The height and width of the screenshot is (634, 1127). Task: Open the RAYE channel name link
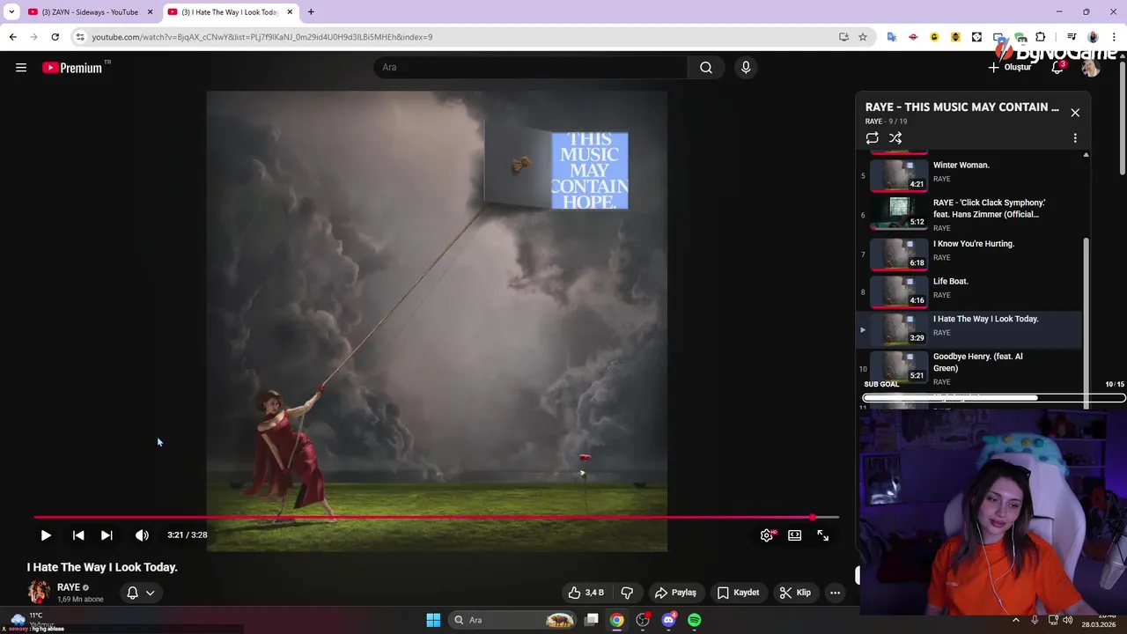tap(68, 587)
